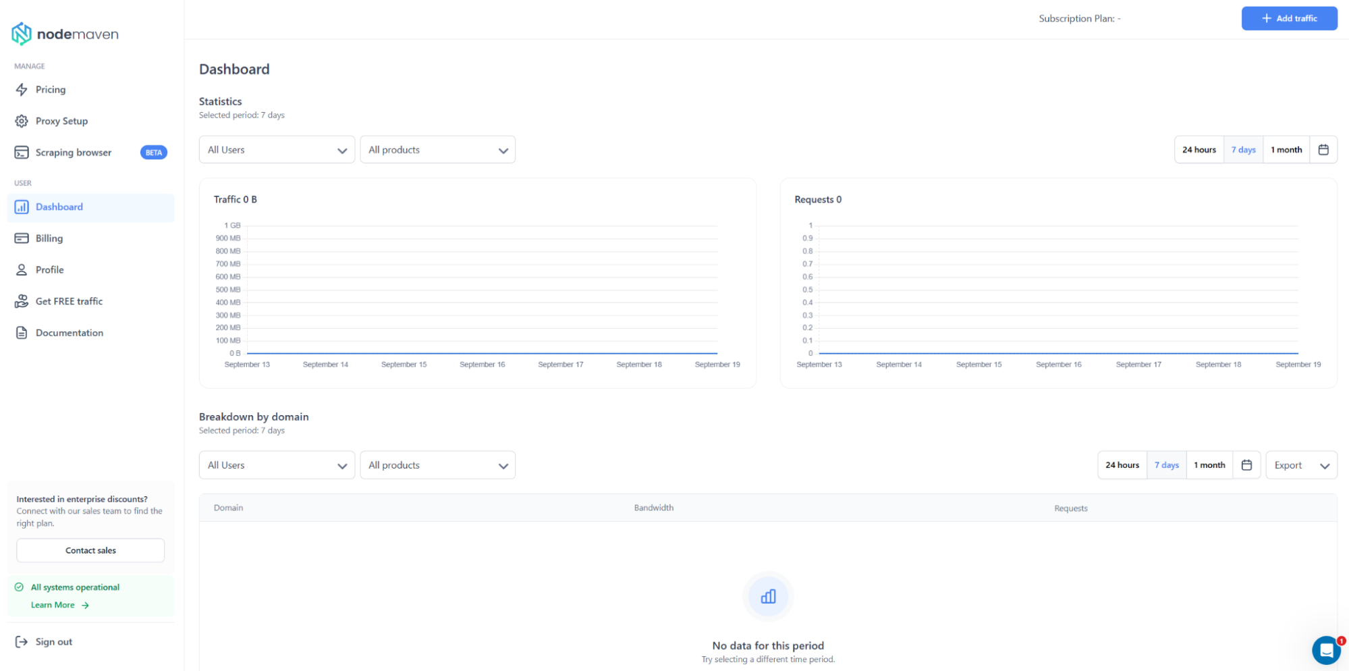Click the Get FREE traffic icon
This screenshot has width=1349, height=671.
(x=22, y=301)
